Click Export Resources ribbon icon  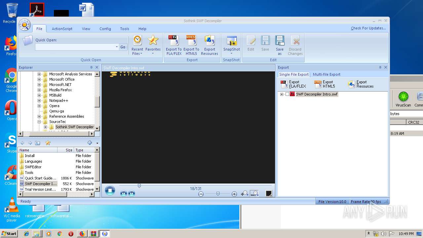coord(210,45)
